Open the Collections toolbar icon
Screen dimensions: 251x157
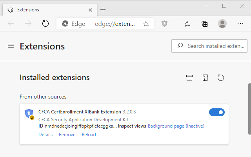tap(205, 24)
